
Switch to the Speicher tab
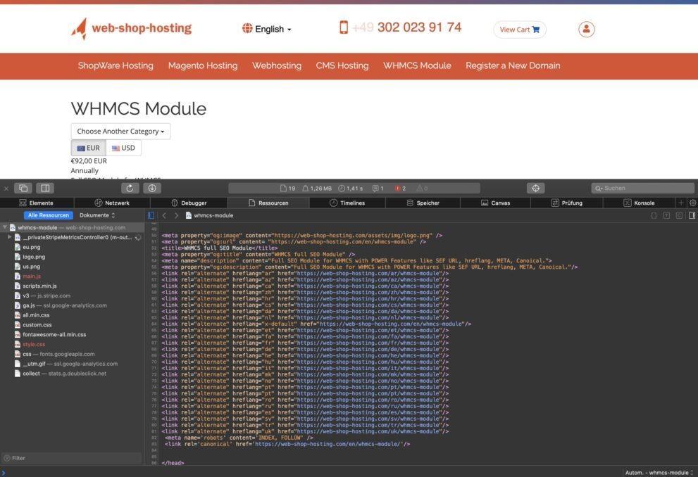(x=423, y=203)
